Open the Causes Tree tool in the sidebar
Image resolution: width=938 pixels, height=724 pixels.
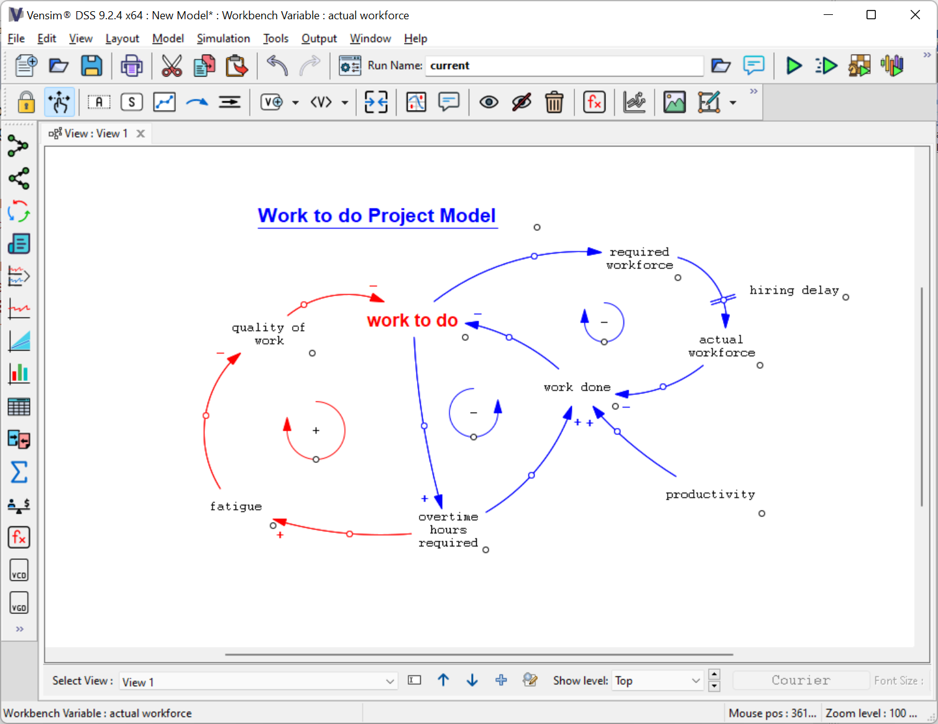19,145
